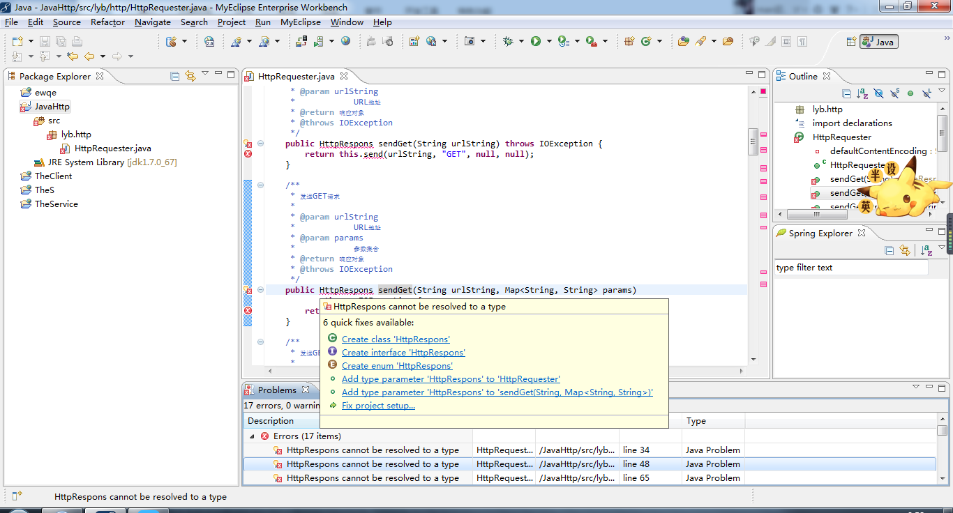Viewport: 953px width, 513px height.
Task: Open the Run configurations dropdown arrow
Action: [549, 42]
